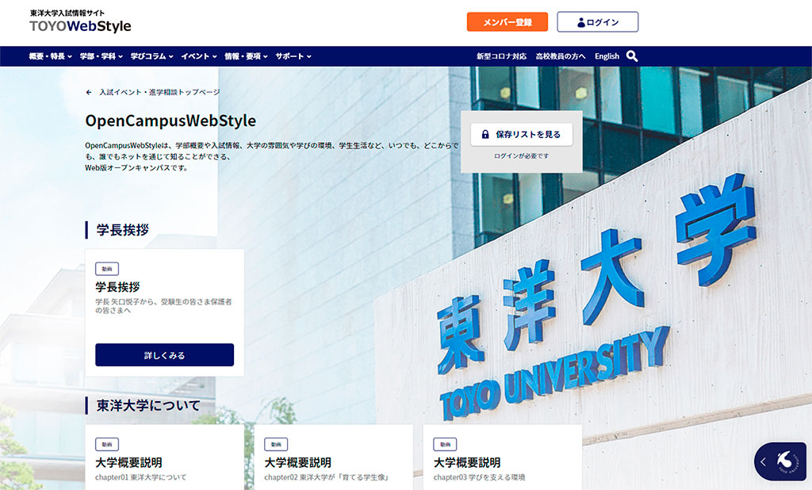Click the 東洋大学入試情報サイト tagline text
This screenshot has height=490, width=812.
tap(67, 13)
